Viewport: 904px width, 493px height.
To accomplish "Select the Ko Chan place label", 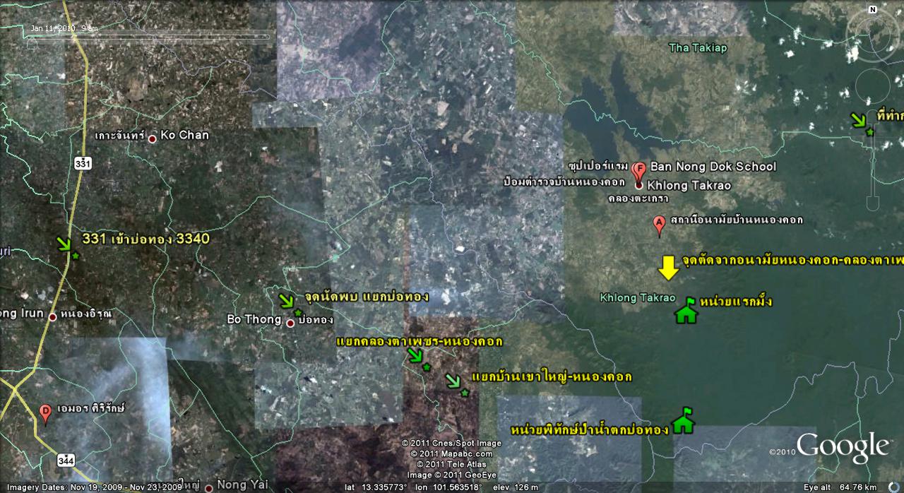I will 184,135.
